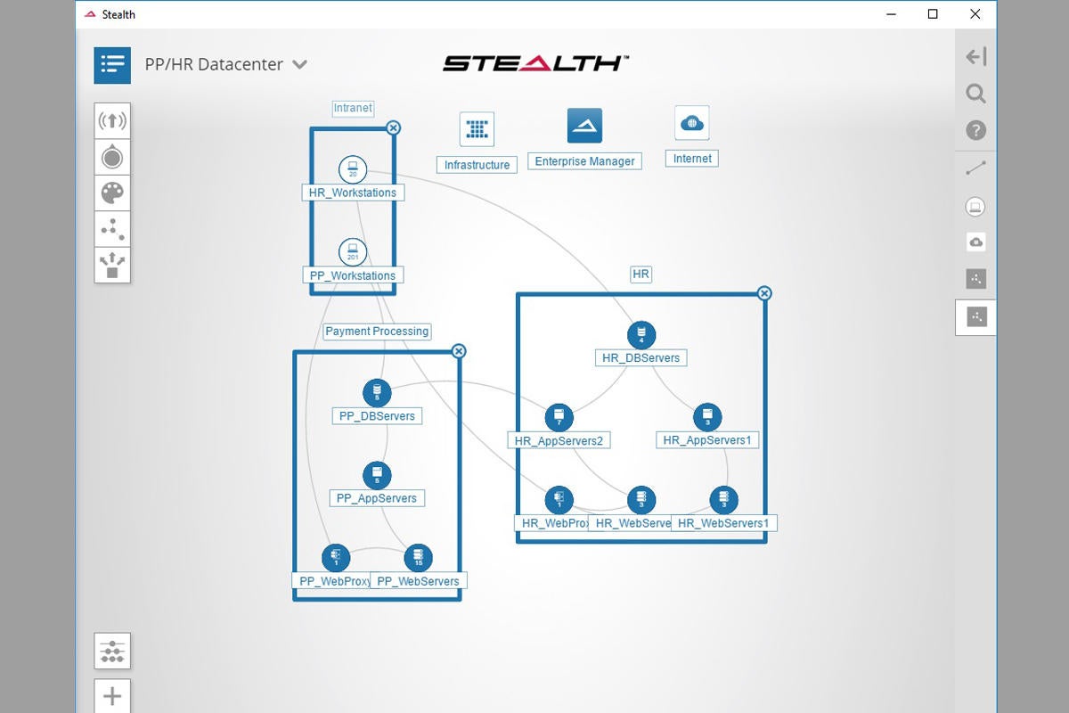The height and width of the screenshot is (713, 1069).
Task: Open the main list menu button
Action: [112, 65]
